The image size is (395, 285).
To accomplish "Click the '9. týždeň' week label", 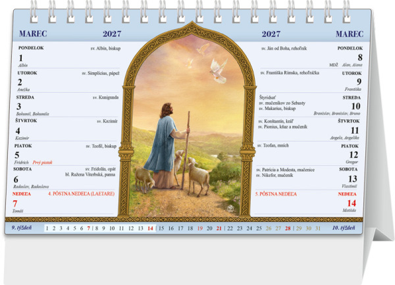I will (22, 228).
